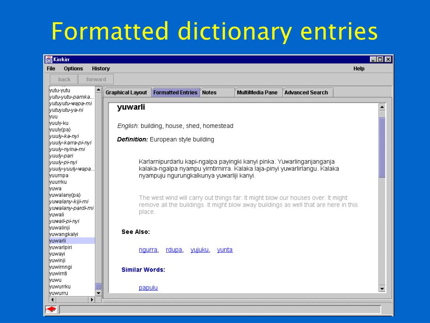Select yuurrku in the word list
This screenshot has width=430, height=323.
tap(72, 182)
